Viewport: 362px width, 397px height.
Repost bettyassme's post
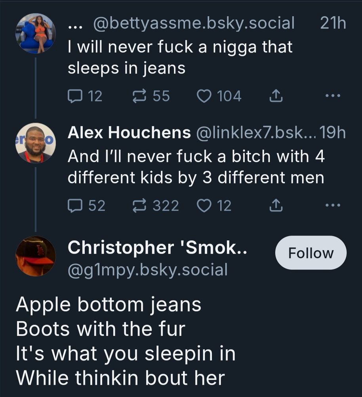point(141,95)
